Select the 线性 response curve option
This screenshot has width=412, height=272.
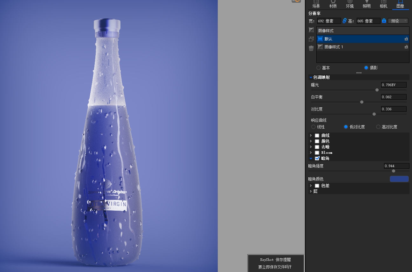click(313, 127)
